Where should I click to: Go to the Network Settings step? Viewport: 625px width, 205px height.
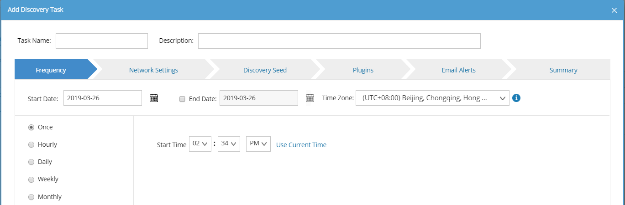[x=153, y=70]
